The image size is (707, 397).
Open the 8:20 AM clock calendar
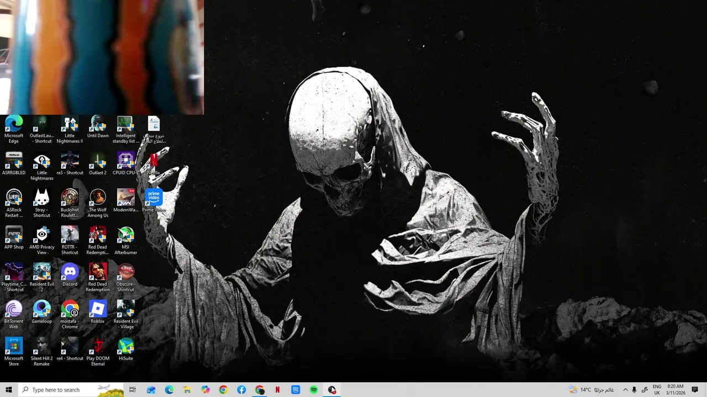coord(676,390)
